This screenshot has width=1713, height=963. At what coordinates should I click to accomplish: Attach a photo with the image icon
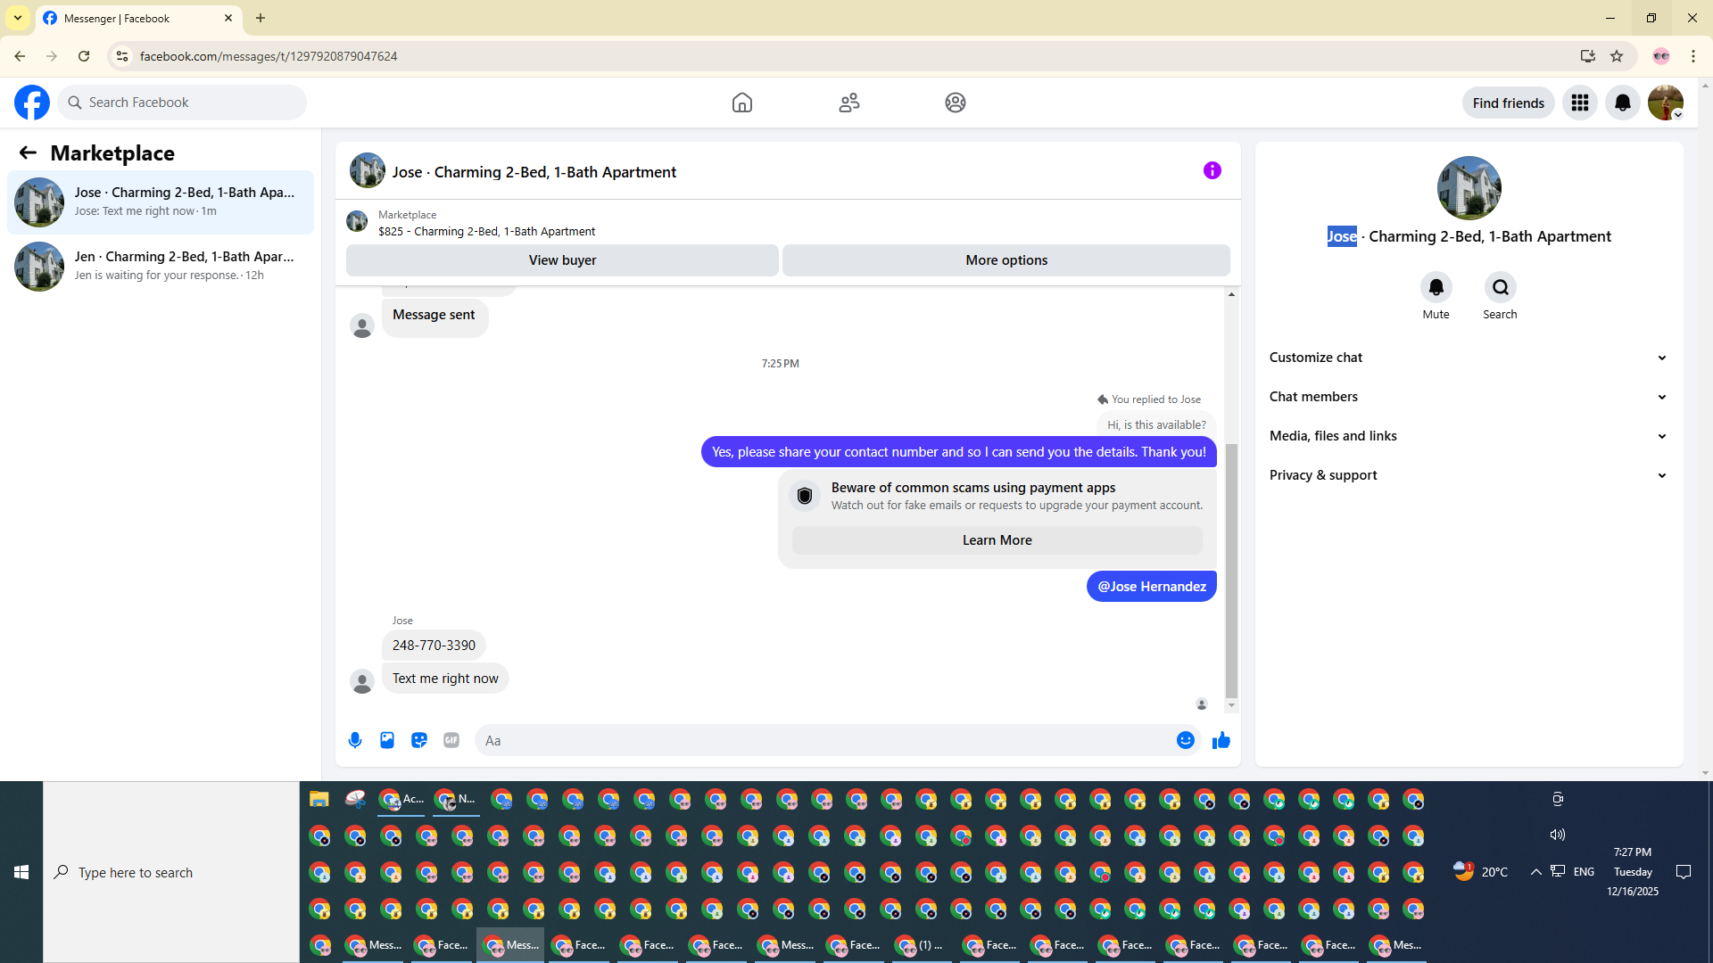[387, 740]
